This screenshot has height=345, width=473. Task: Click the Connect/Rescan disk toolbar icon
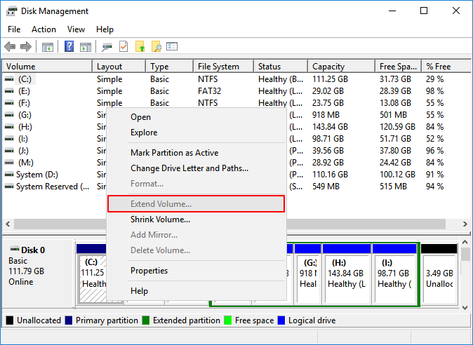pyautogui.click(x=107, y=47)
